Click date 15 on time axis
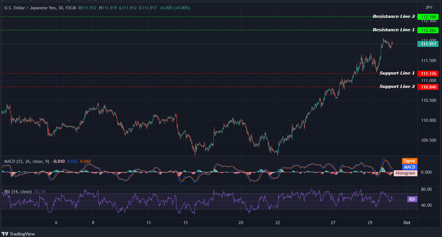 (x=185, y=223)
